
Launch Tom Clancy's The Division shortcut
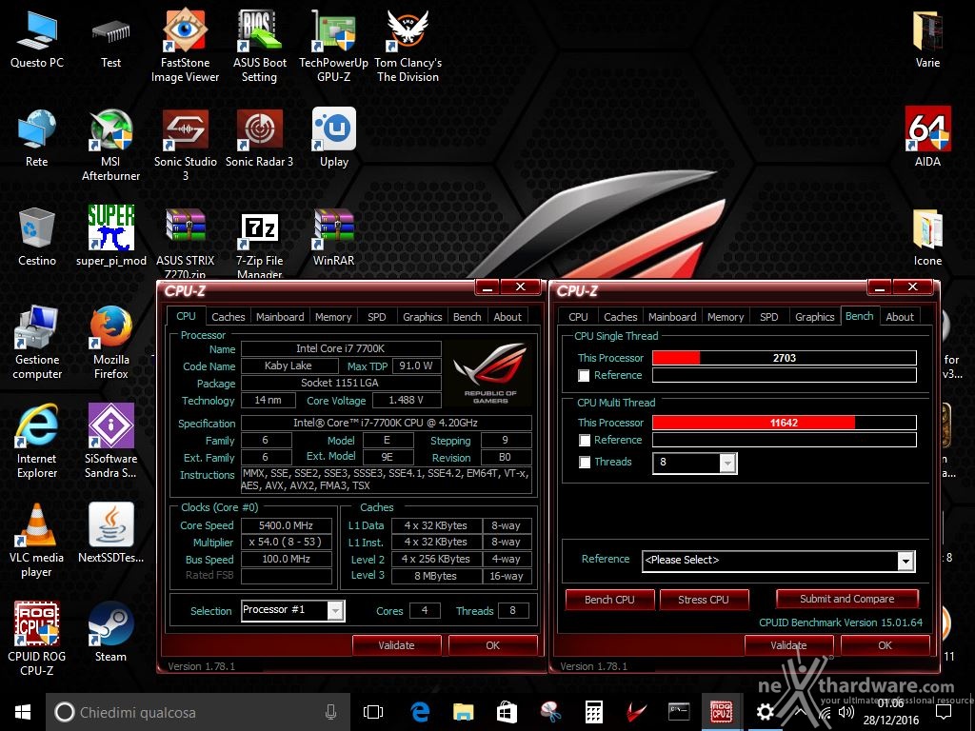tap(408, 45)
